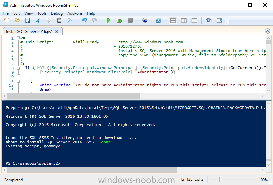273x185 pixels.
Task: Select Install SQL Server 2016.ps1 tab
Action: click(29, 31)
